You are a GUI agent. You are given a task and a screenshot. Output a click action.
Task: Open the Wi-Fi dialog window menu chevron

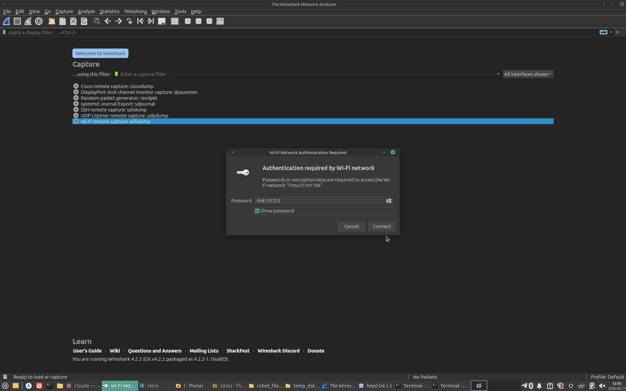tap(233, 152)
